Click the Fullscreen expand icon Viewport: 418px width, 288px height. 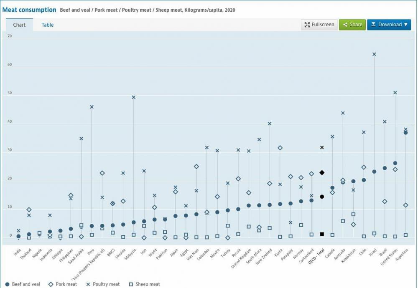click(307, 25)
